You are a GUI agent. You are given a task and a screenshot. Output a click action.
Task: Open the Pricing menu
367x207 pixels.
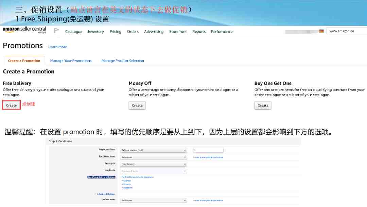coord(116,32)
